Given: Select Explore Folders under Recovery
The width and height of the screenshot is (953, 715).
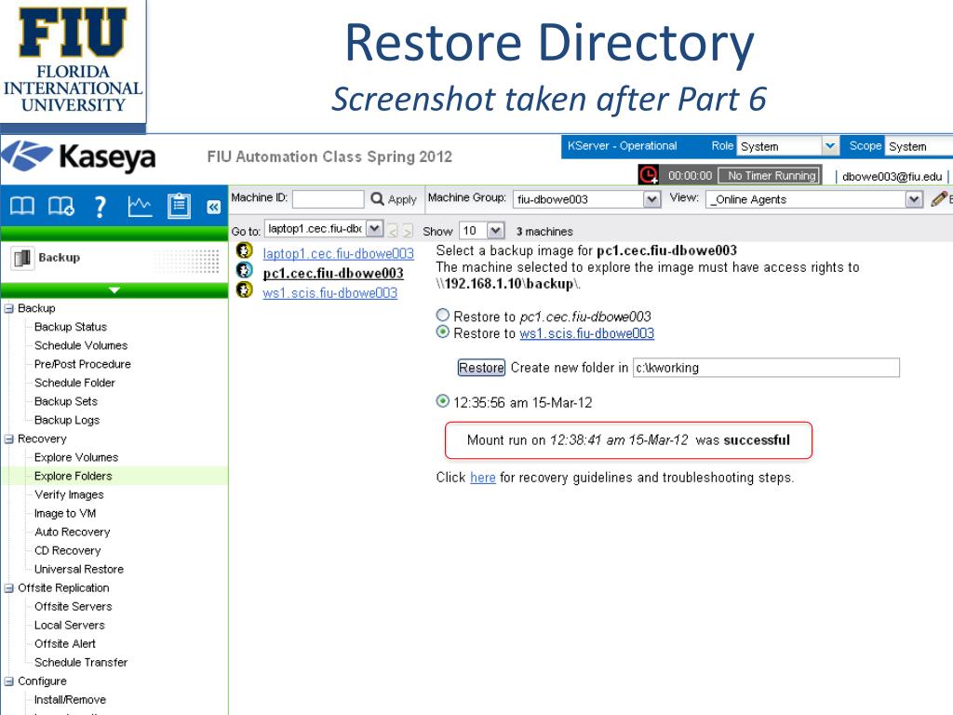Looking at the screenshot, I should coord(73,476).
